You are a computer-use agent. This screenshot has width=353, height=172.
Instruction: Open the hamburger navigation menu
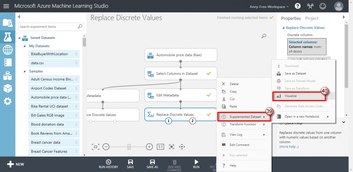coord(6,6)
